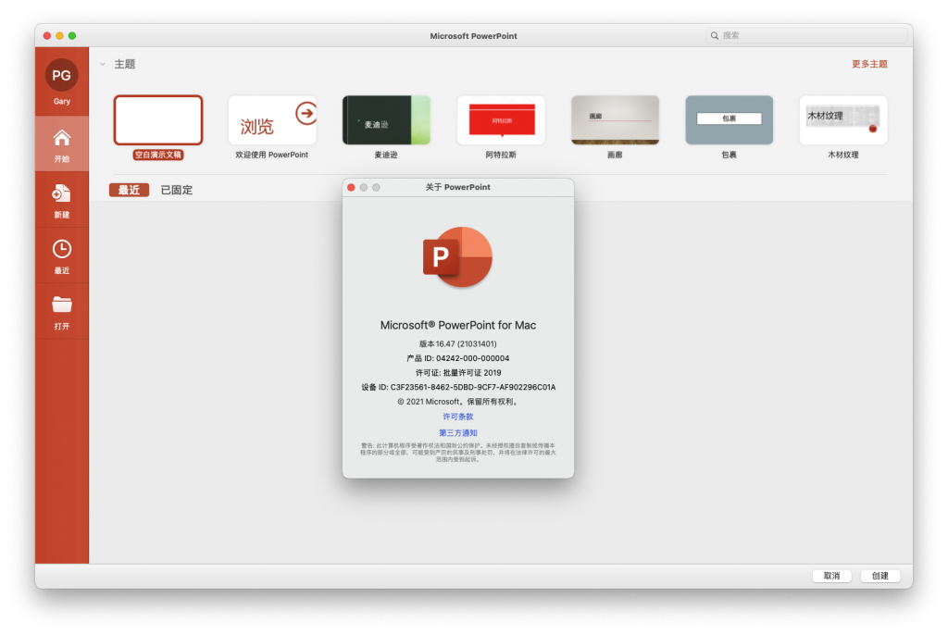
Task: Select the 空白演示文稿 blank template thumbnail
Action: (x=157, y=119)
